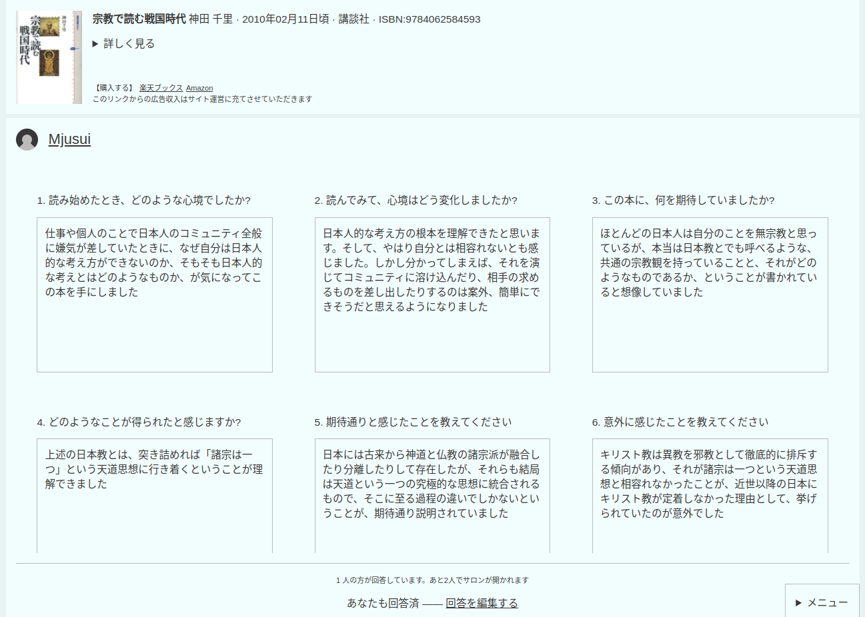The image size is (865, 617).
Task: Expand the メニュー panel
Action: click(x=822, y=602)
